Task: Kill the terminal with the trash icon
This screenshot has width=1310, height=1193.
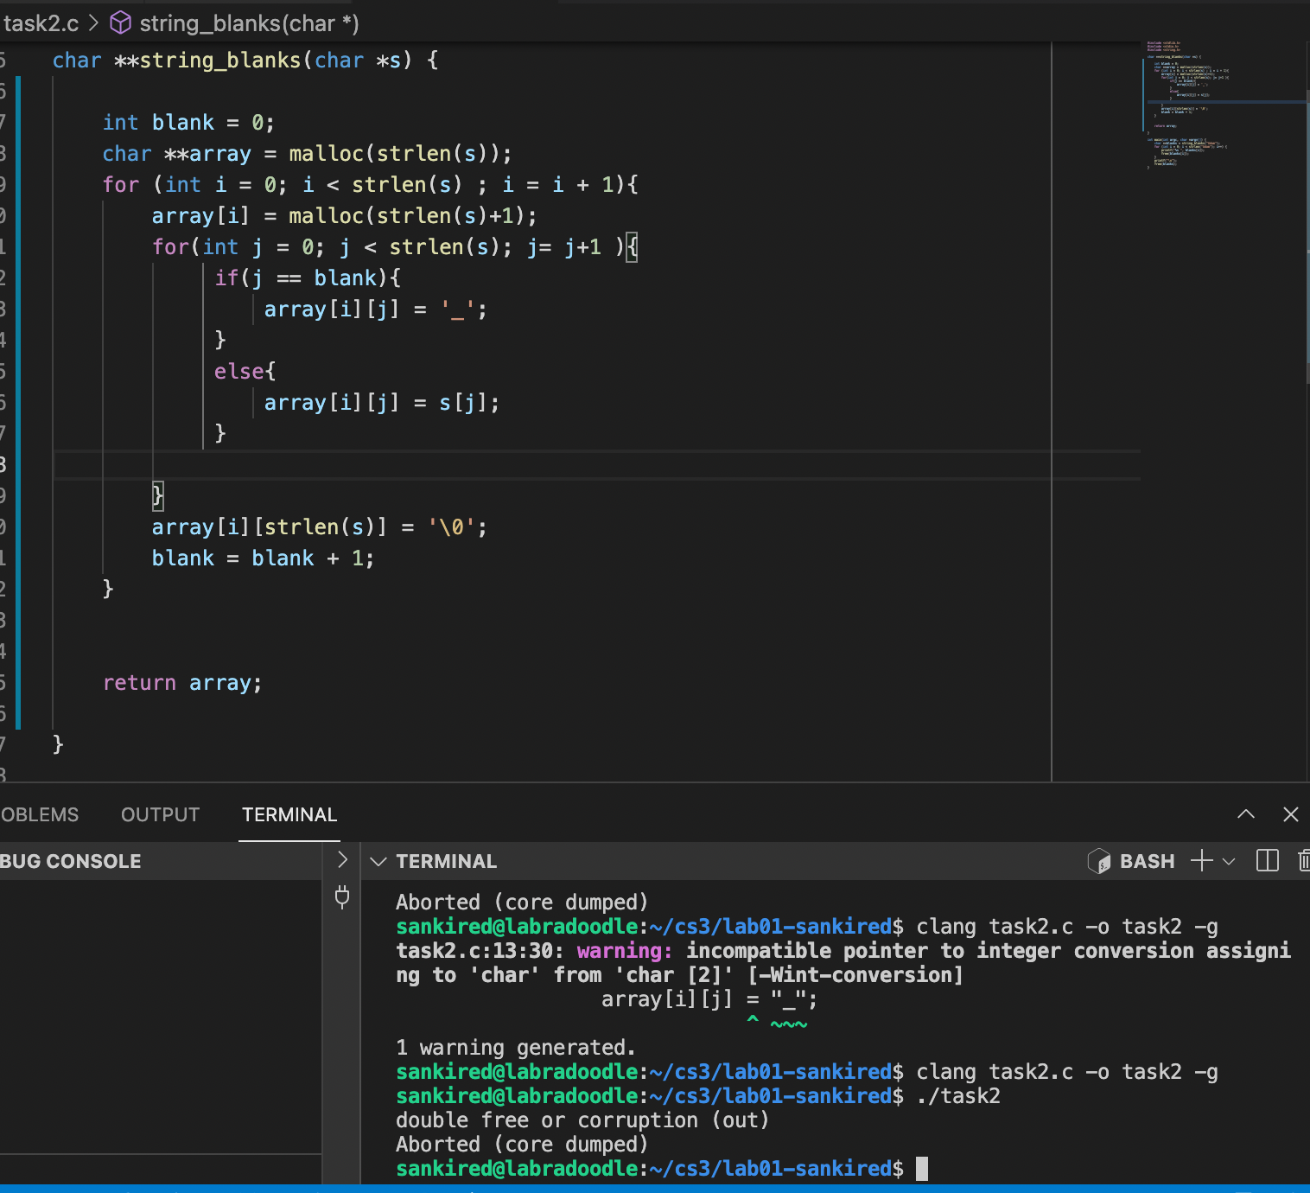Action: pyautogui.click(x=1303, y=860)
